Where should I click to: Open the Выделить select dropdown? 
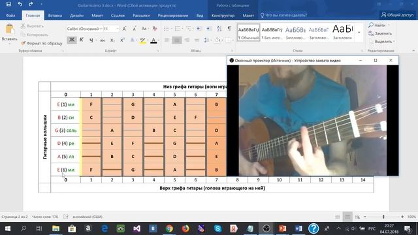tap(383, 42)
